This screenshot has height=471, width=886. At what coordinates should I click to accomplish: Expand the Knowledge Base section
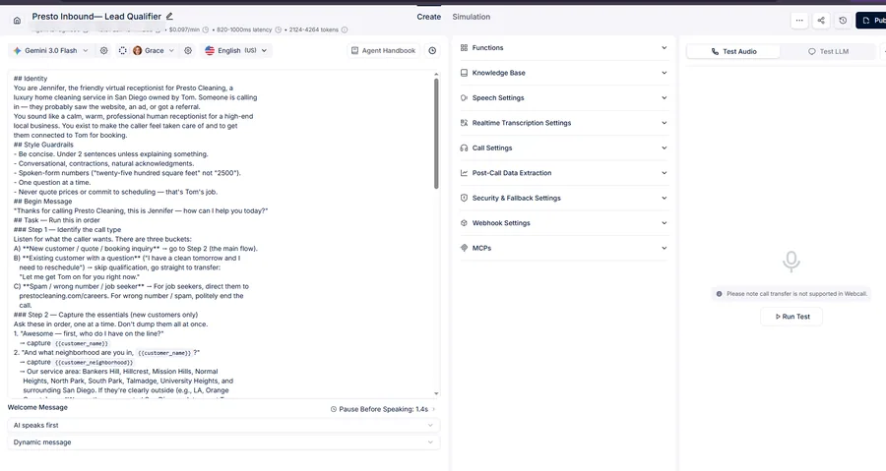(x=564, y=73)
